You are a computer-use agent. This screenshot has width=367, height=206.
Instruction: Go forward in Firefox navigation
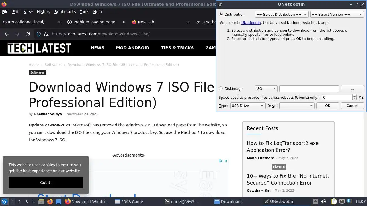tap(17, 34)
